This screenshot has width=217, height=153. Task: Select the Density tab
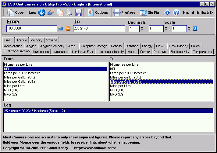[116, 46]
